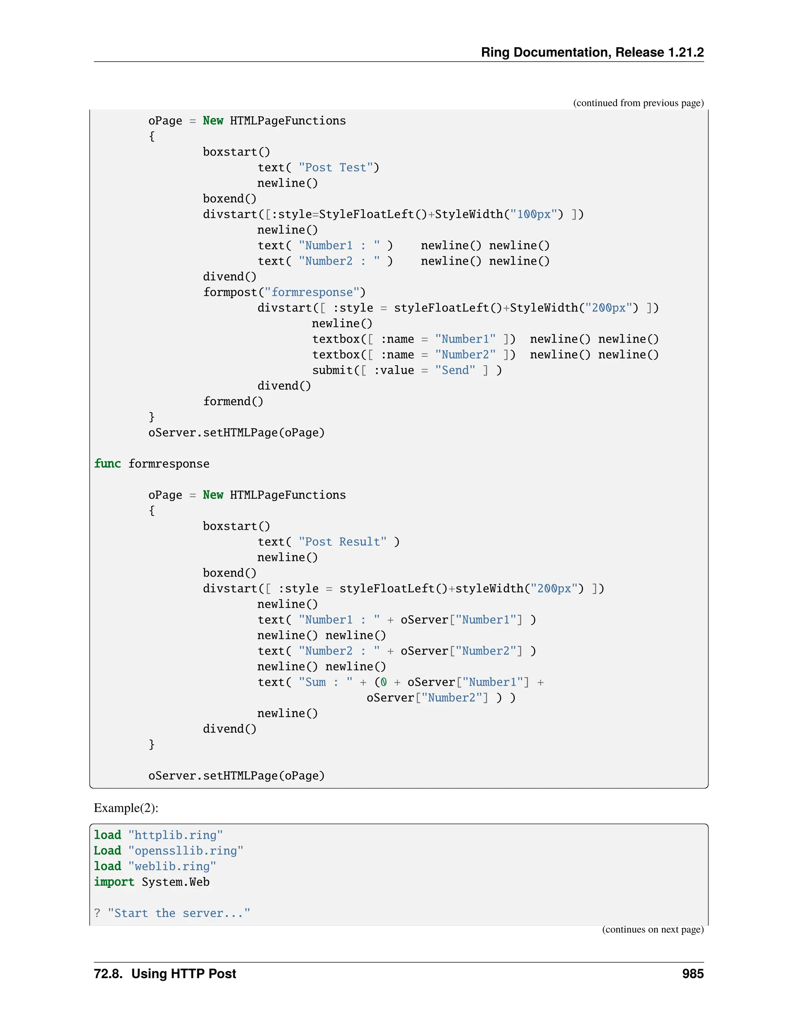The width and height of the screenshot is (798, 1033).
Task: Click the "Post Result" string in code
Action: click(342, 542)
